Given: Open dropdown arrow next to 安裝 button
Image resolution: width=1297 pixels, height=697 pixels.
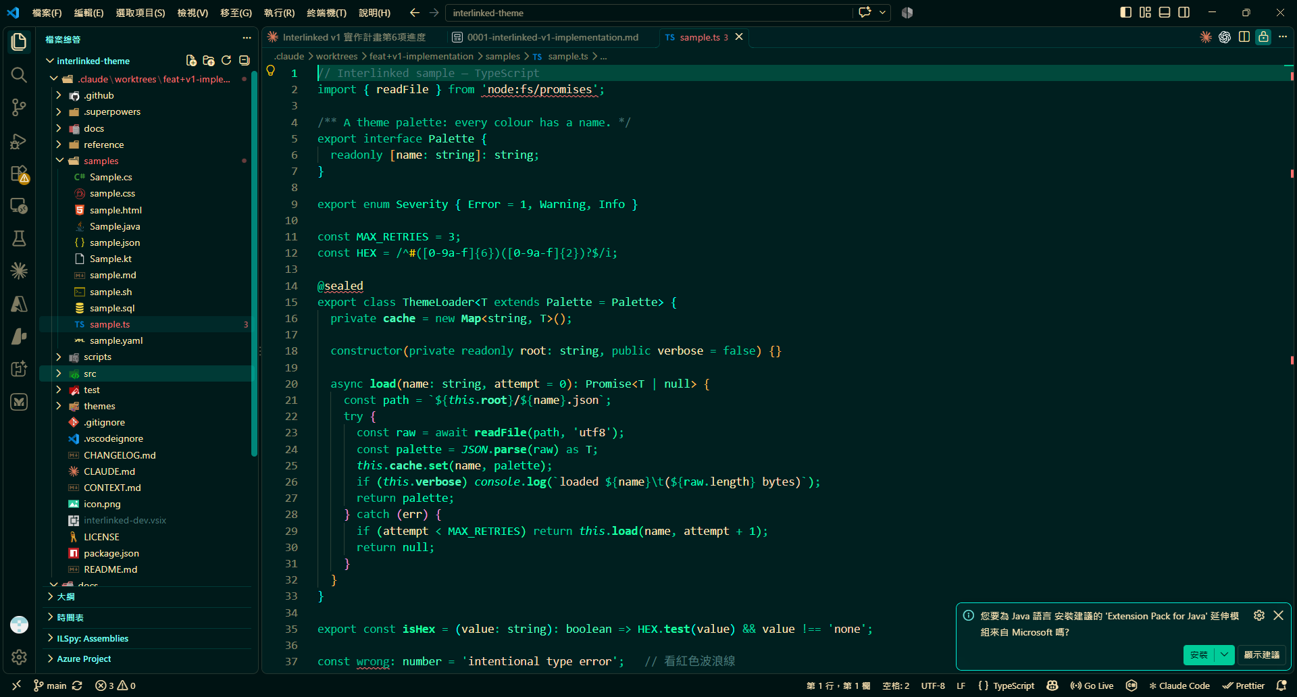Looking at the screenshot, I should coord(1225,654).
